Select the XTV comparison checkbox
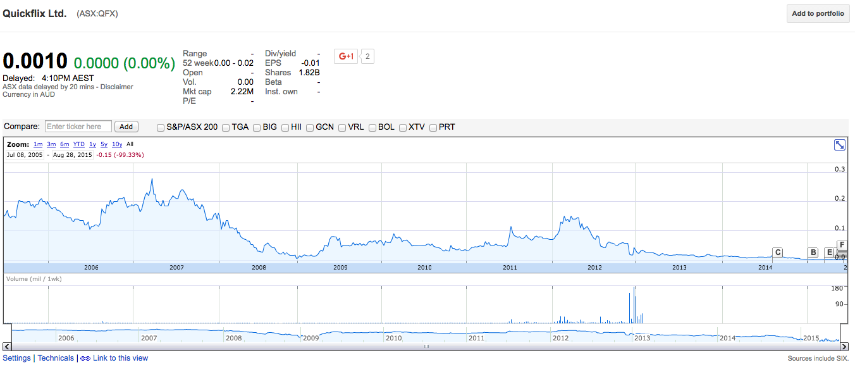 (x=403, y=127)
